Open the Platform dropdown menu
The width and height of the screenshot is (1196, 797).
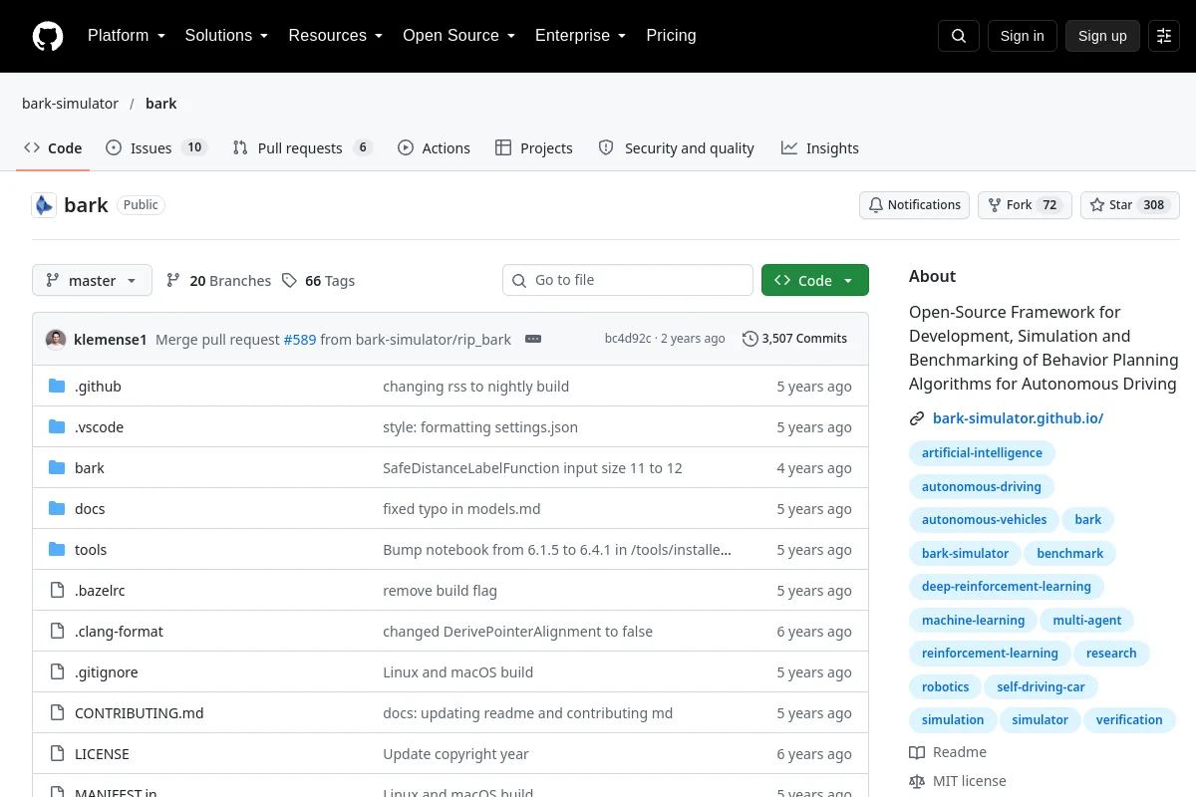tap(126, 36)
